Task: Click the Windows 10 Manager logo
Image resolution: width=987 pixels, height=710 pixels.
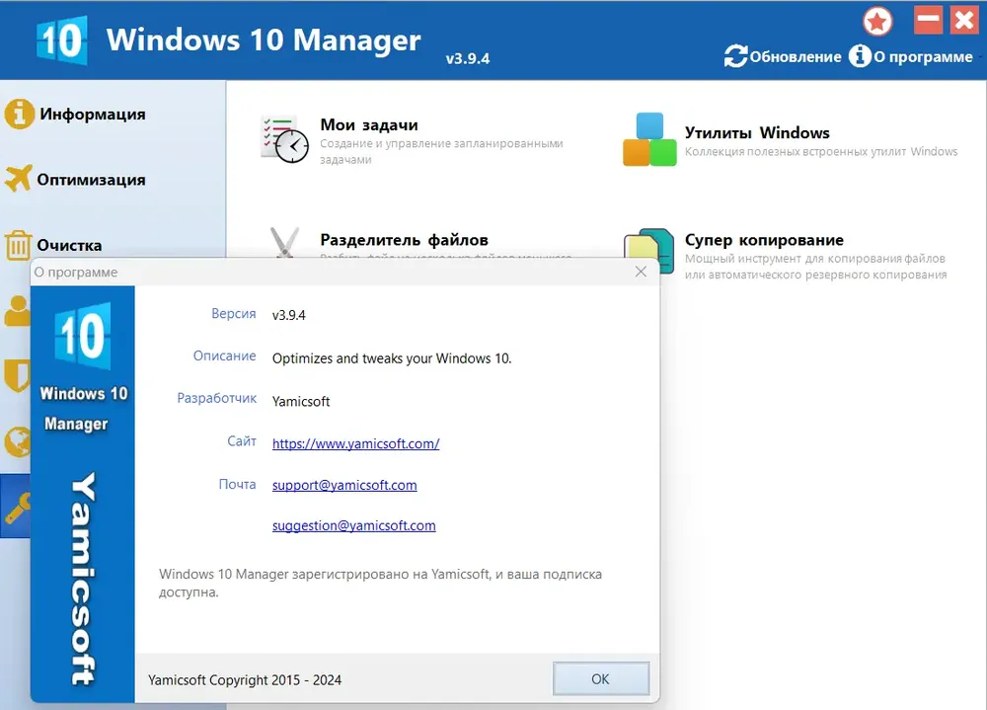Action: [x=61, y=40]
